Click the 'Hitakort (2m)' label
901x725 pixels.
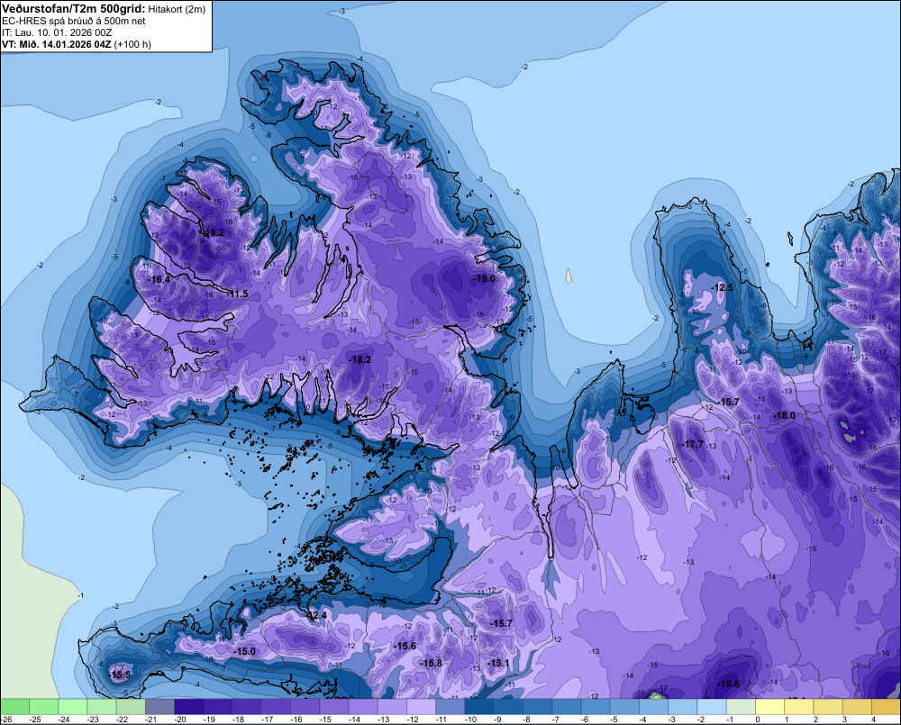pos(177,9)
